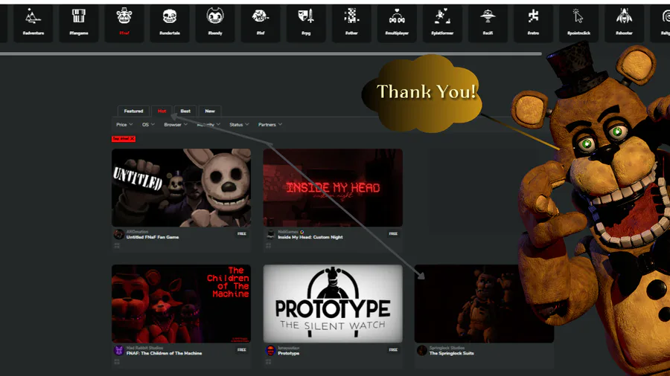Visit NidiGames developer profile name
The height and width of the screenshot is (376, 670).
[288, 232]
